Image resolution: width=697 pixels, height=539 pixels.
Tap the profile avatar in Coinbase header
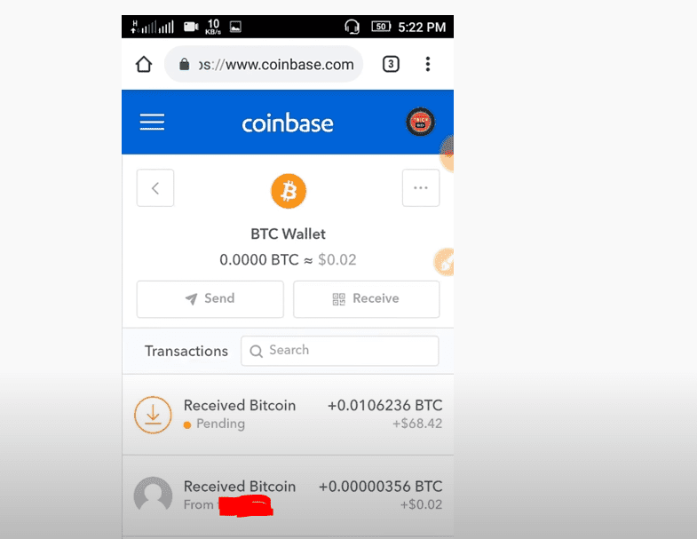pos(420,122)
